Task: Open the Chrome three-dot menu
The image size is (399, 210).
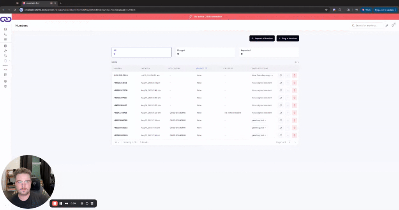Action: (x=395, y=10)
